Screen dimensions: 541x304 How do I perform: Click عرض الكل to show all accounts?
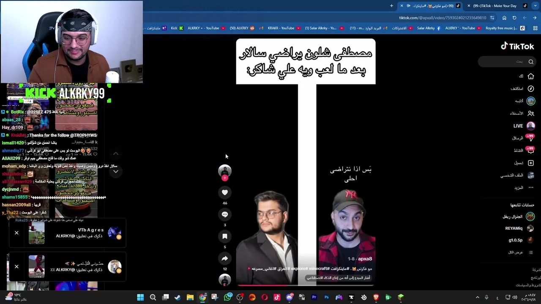pos(516,252)
